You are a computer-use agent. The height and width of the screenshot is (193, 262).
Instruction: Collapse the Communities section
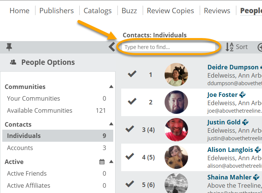click(111, 87)
